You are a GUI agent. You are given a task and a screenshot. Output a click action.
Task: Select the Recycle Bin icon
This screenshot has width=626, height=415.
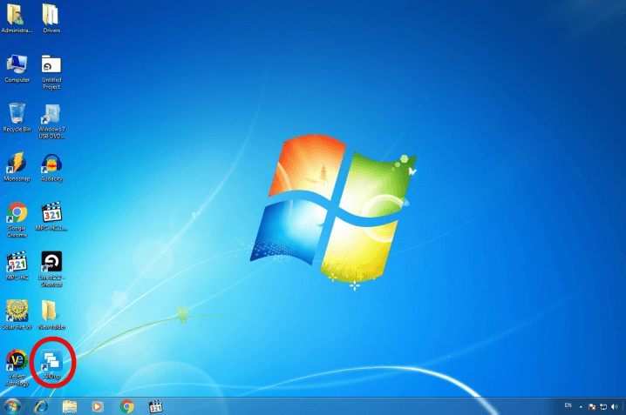tap(17, 118)
